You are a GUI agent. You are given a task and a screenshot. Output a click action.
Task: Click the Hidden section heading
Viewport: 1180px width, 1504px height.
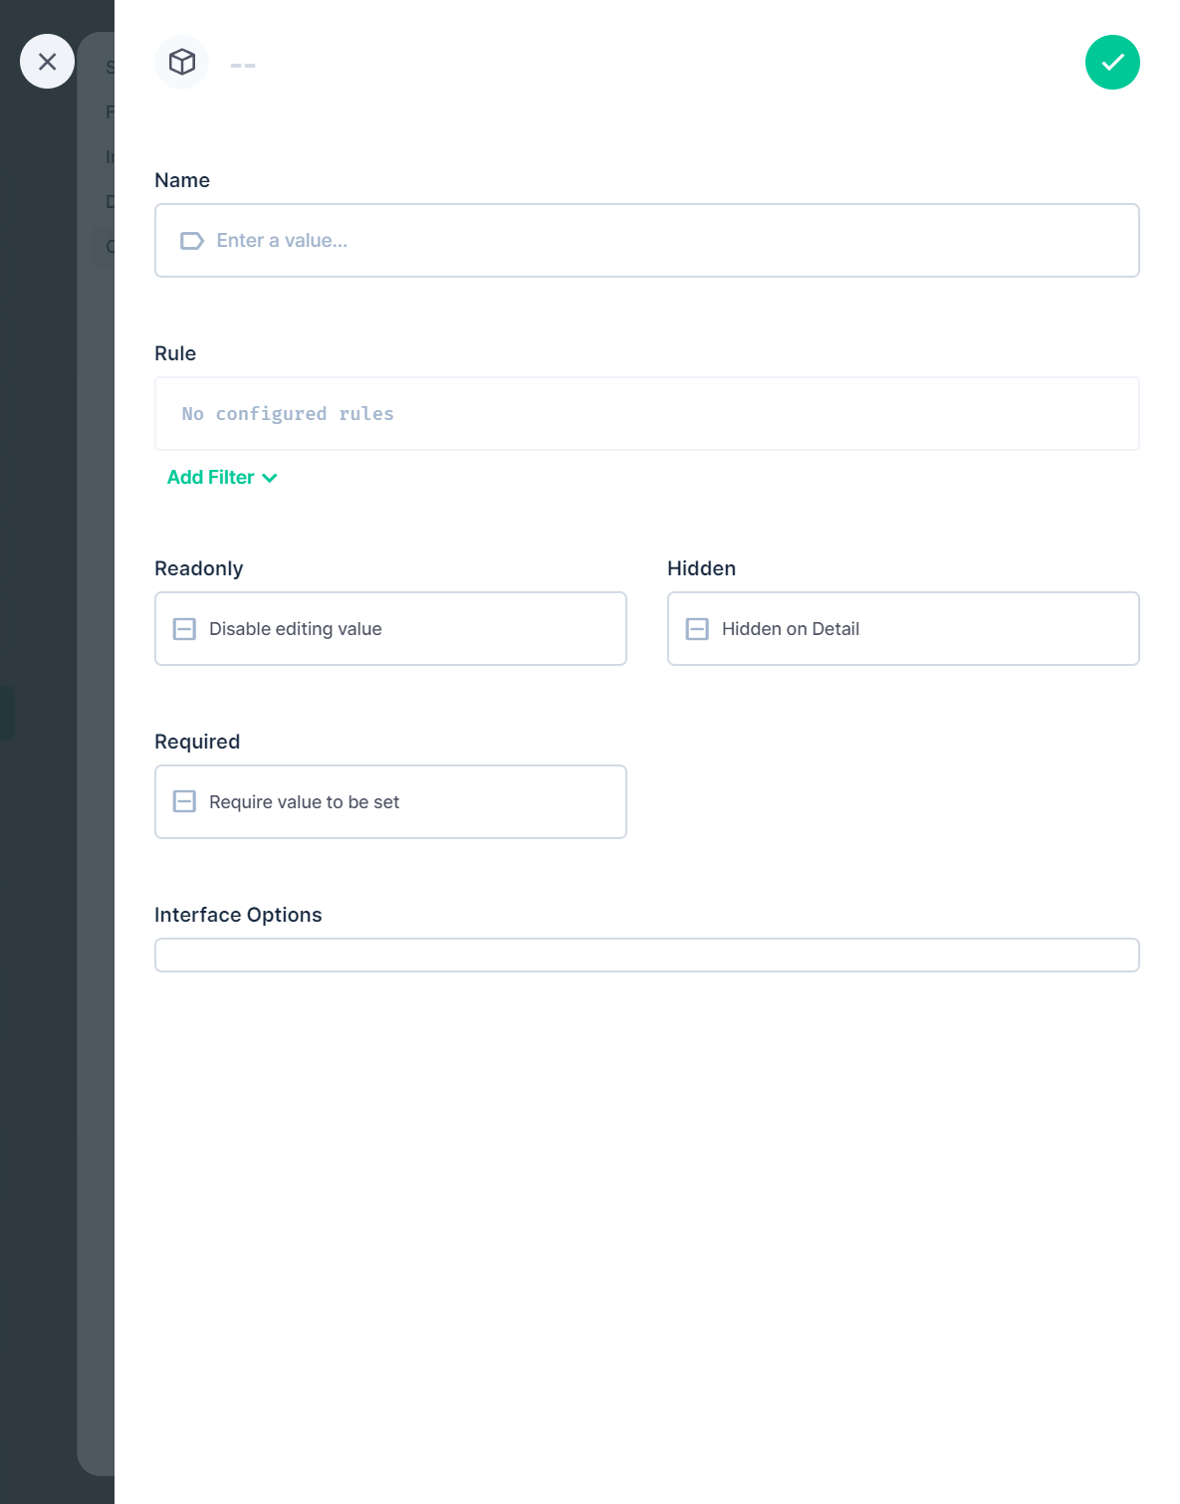(702, 568)
